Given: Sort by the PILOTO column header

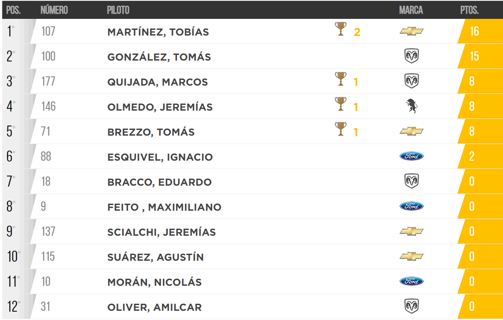Looking at the screenshot, I should [118, 10].
